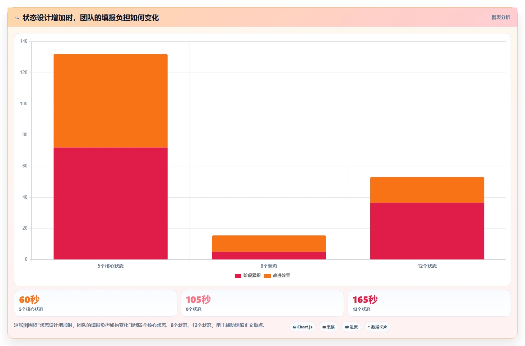525x346 pixels.
Task: Click the orange segment of 12个状态 bar
Action: tap(427, 190)
